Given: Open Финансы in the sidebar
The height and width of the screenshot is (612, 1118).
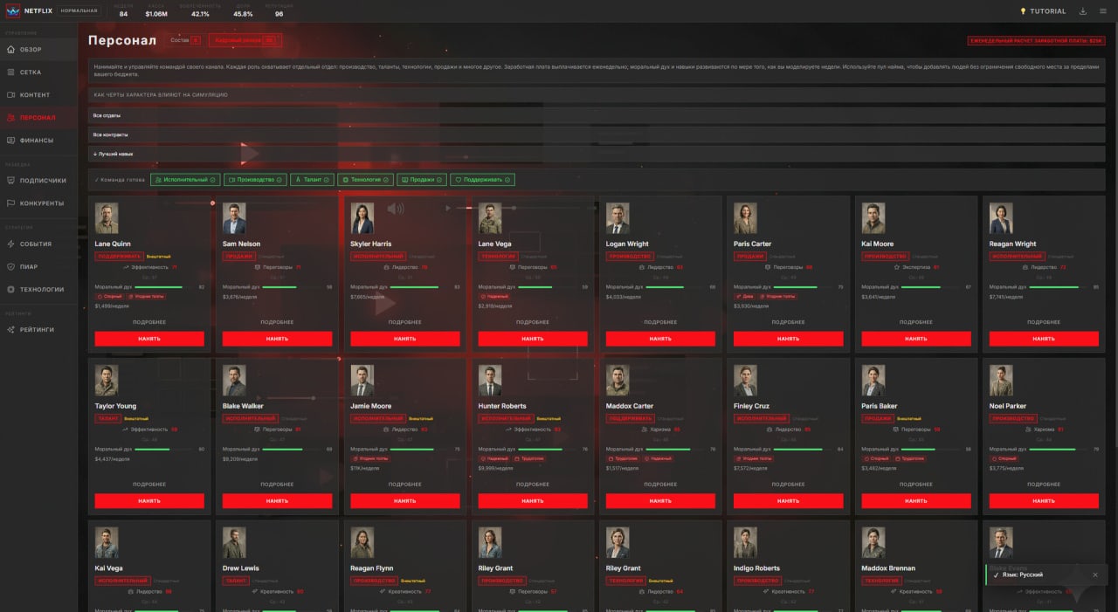Looking at the screenshot, I should [38, 140].
